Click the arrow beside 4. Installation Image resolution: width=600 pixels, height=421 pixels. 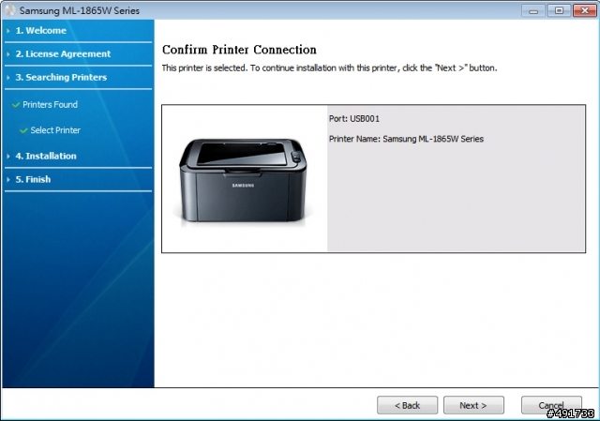click(x=8, y=157)
